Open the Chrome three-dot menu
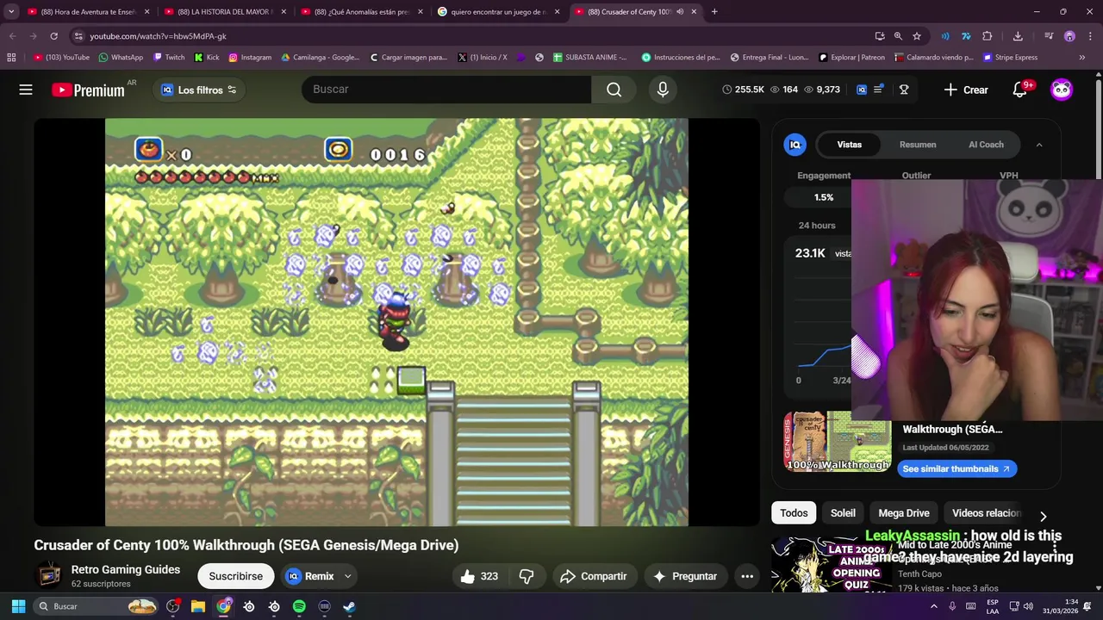Screen dimensions: 1103x620 [1088, 36]
